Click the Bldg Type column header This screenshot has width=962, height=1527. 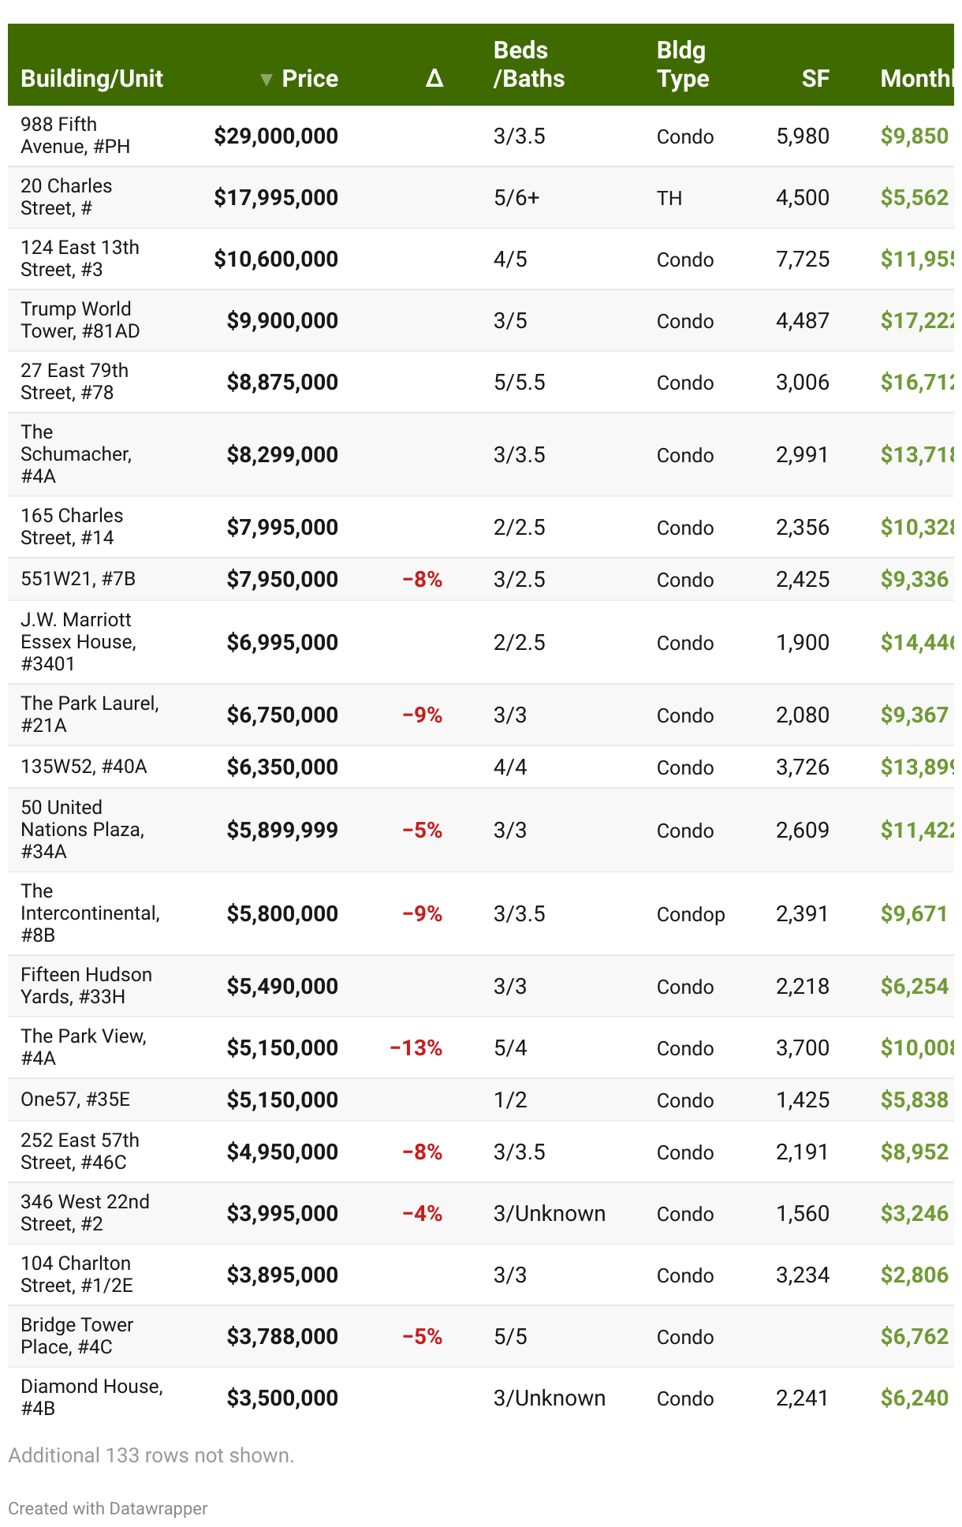coord(682,65)
